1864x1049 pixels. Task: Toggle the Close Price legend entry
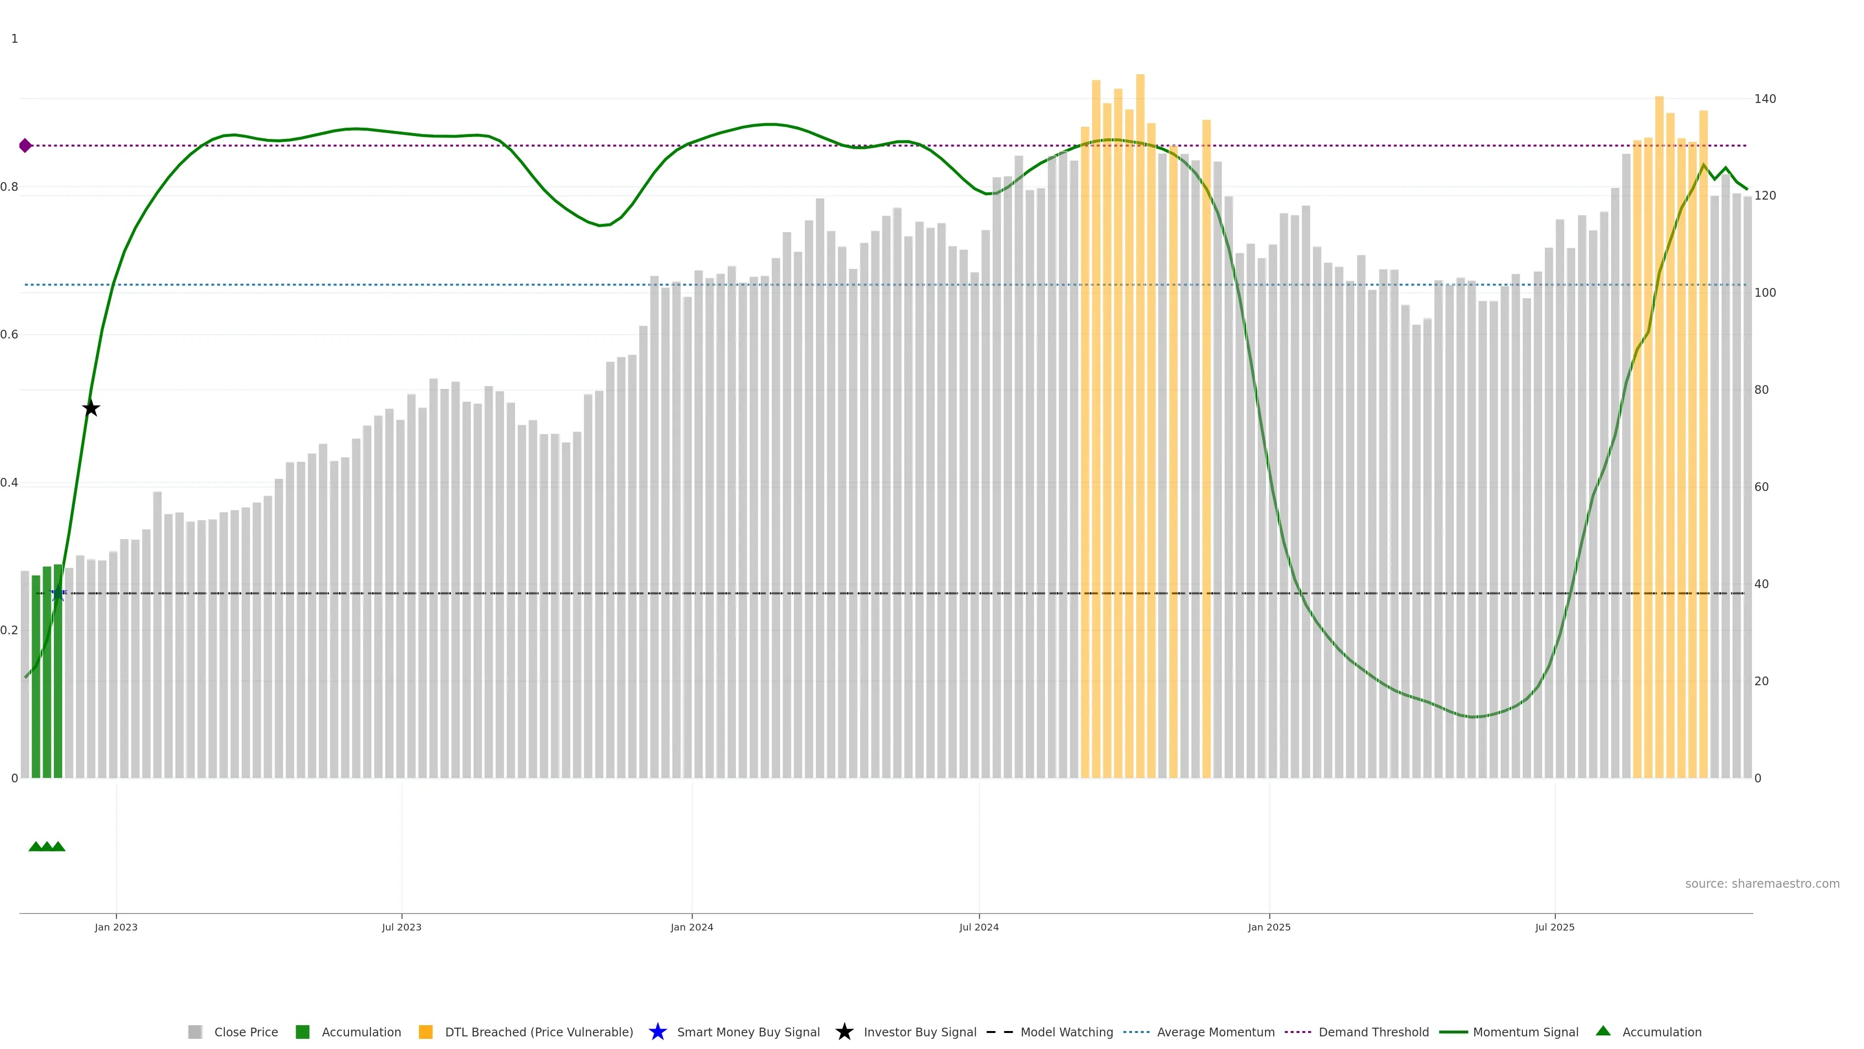(246, 1032)
